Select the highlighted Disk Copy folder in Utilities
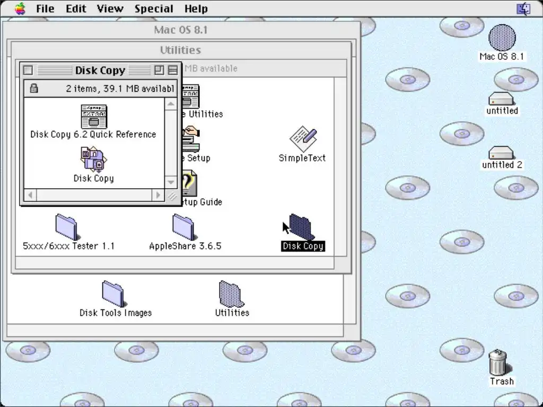This screenshot has height=407, width=543. (x=302, y=227)
